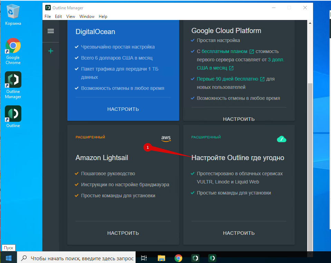Screen dimensions: 331x263
Task: Follow the бесплатным планом link
Action: [224, 52]
